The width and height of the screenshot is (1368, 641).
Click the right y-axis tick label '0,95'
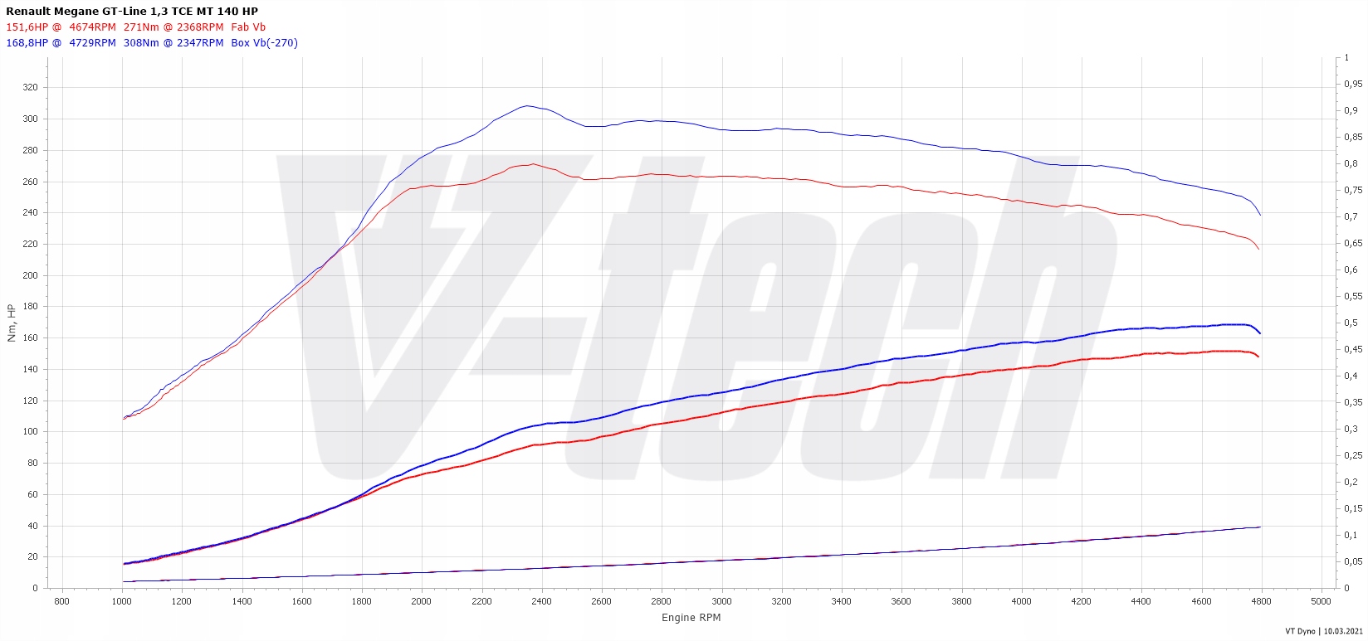coord(1353,85)
